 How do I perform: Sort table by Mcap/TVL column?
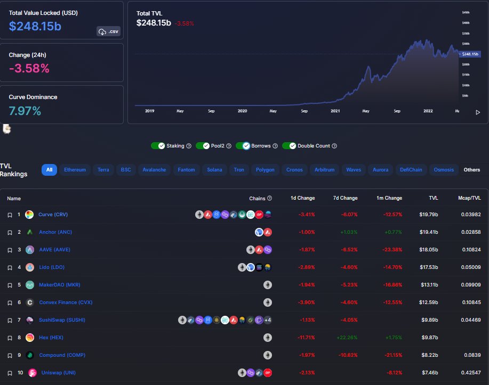(x=469, y=198)
